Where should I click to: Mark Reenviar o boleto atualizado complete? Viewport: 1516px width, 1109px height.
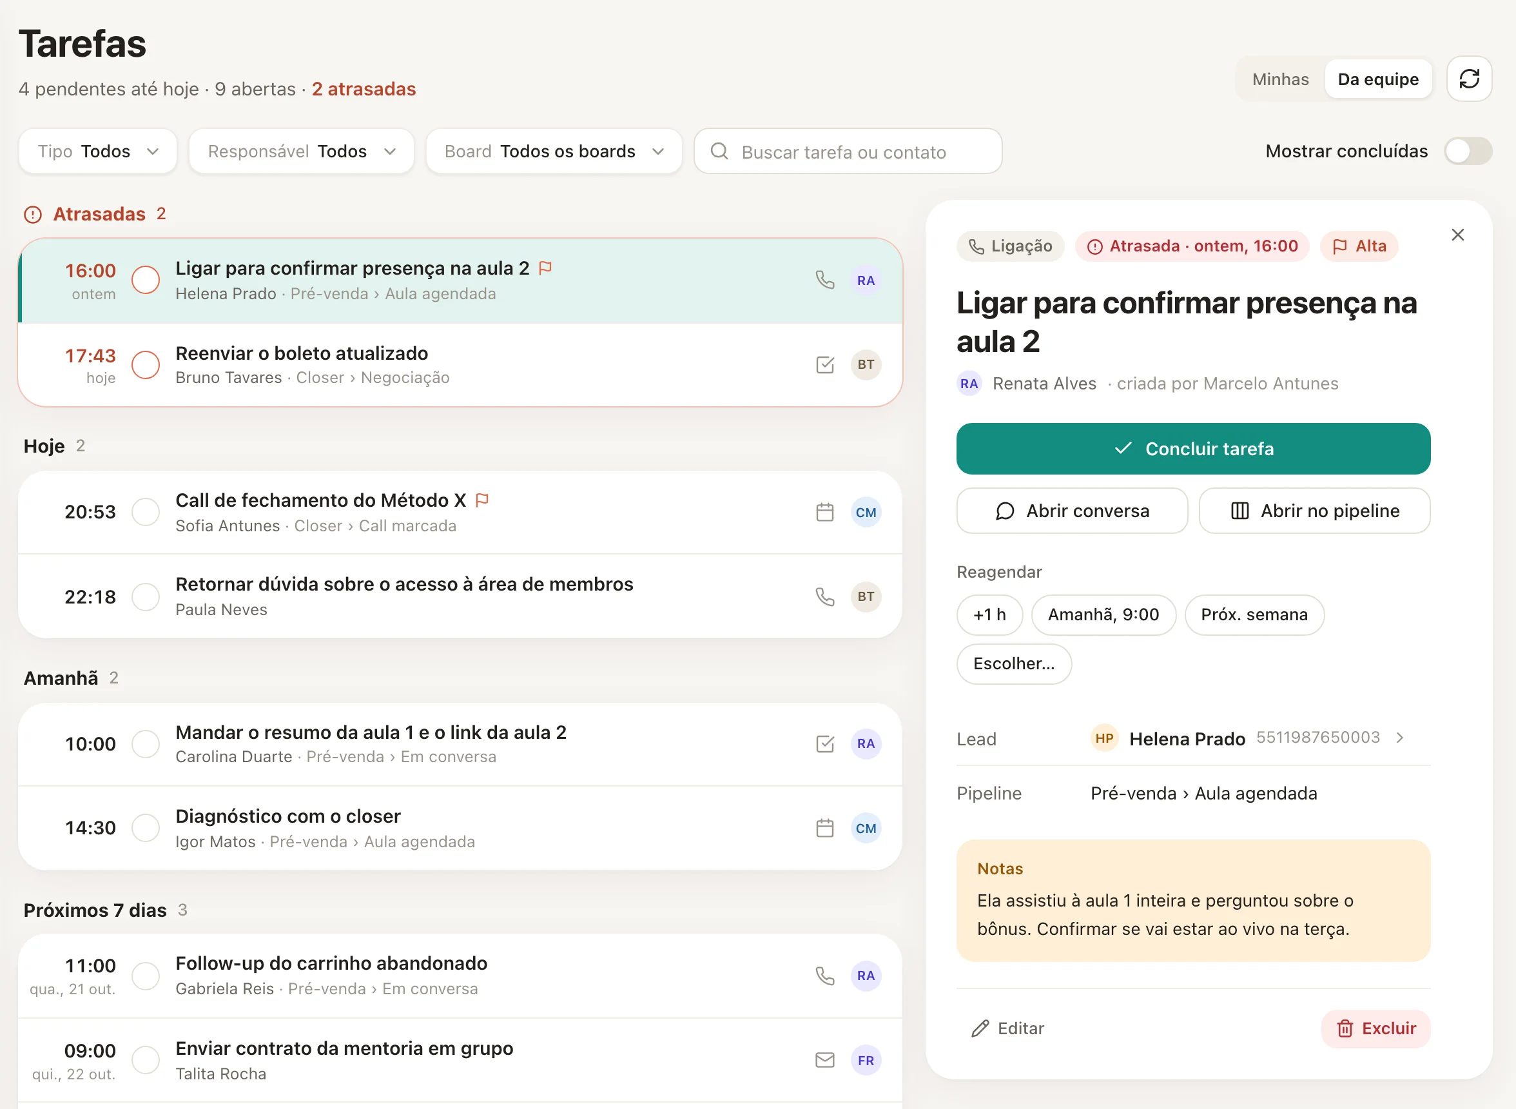[x=146, y=364]
